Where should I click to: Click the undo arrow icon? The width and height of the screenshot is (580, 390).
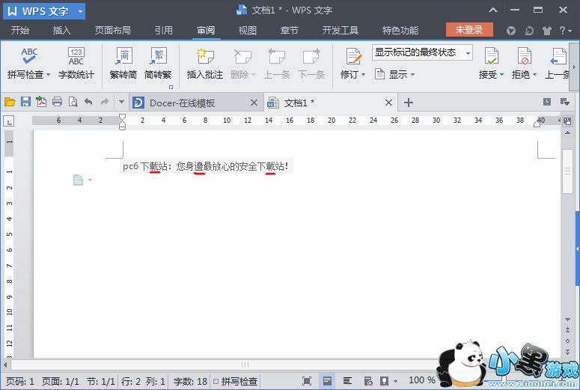pyautogui.click(x=88, y=103)
